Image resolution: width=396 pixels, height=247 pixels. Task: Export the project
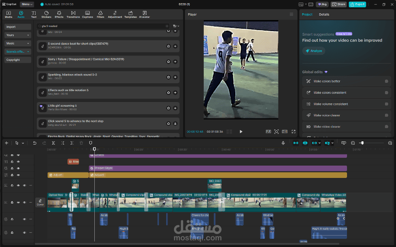pos(358,4)
